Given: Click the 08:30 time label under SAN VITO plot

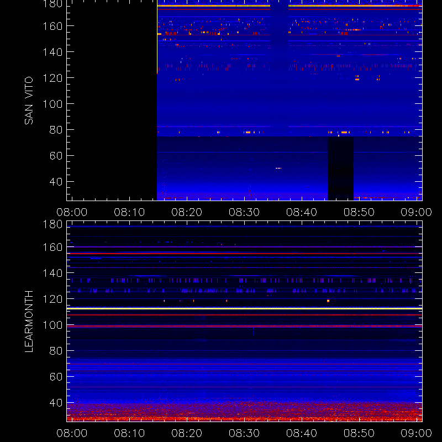Looking at the screenshot, I should pos(244,212).
